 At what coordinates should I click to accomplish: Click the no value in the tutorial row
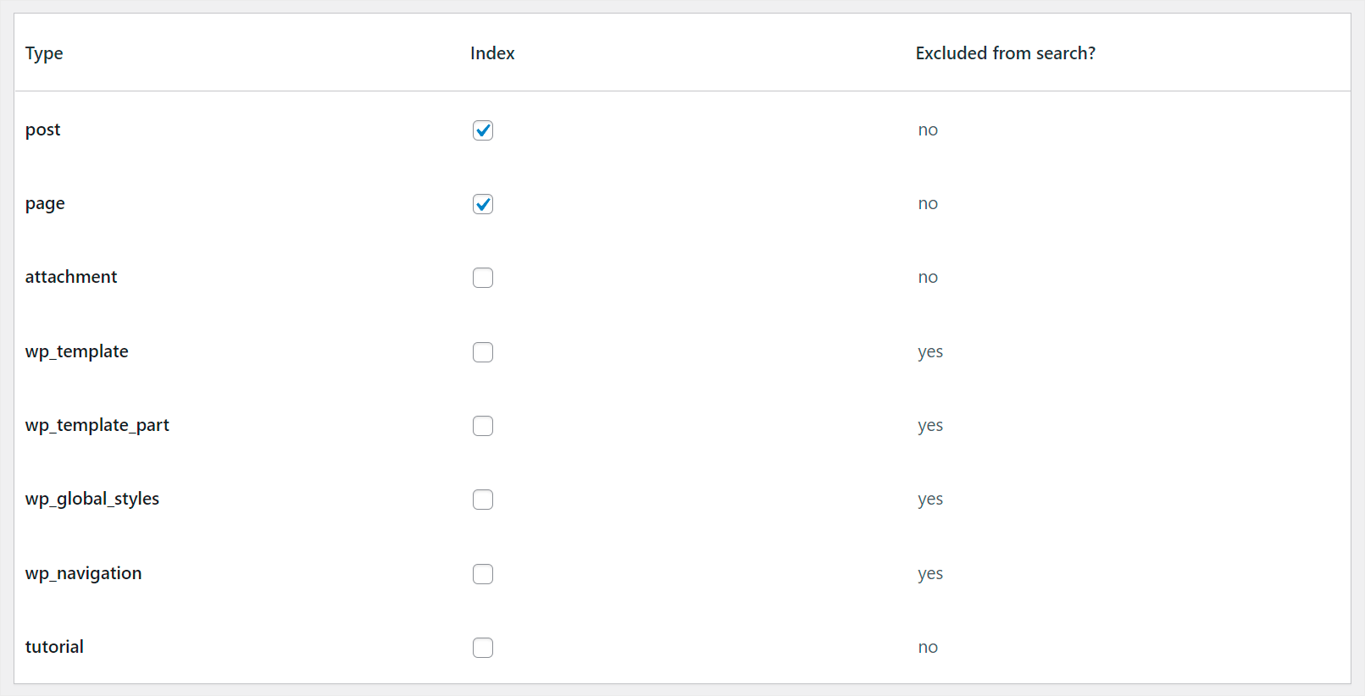(x=928, y=647)
